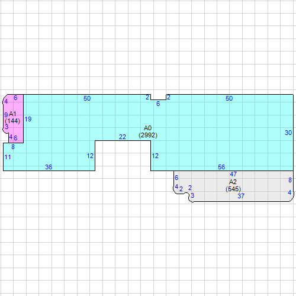Viewport: 296px width, 296px height.
Task: Select the 50 label left of the notch
Action: click(87, 98)
